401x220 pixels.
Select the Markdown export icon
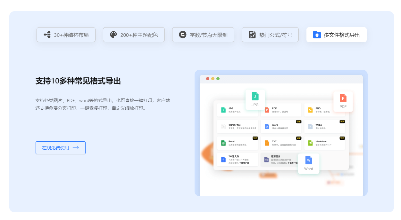[x=310, y=143]
